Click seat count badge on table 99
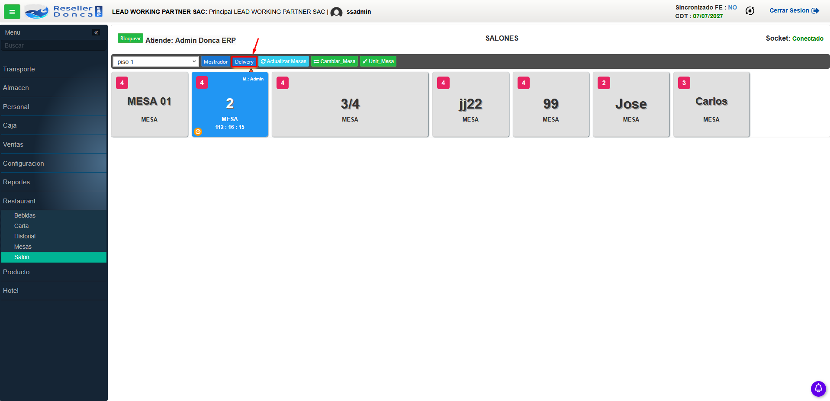The height and width of the screenshot is (401, 830). (524, 83)
